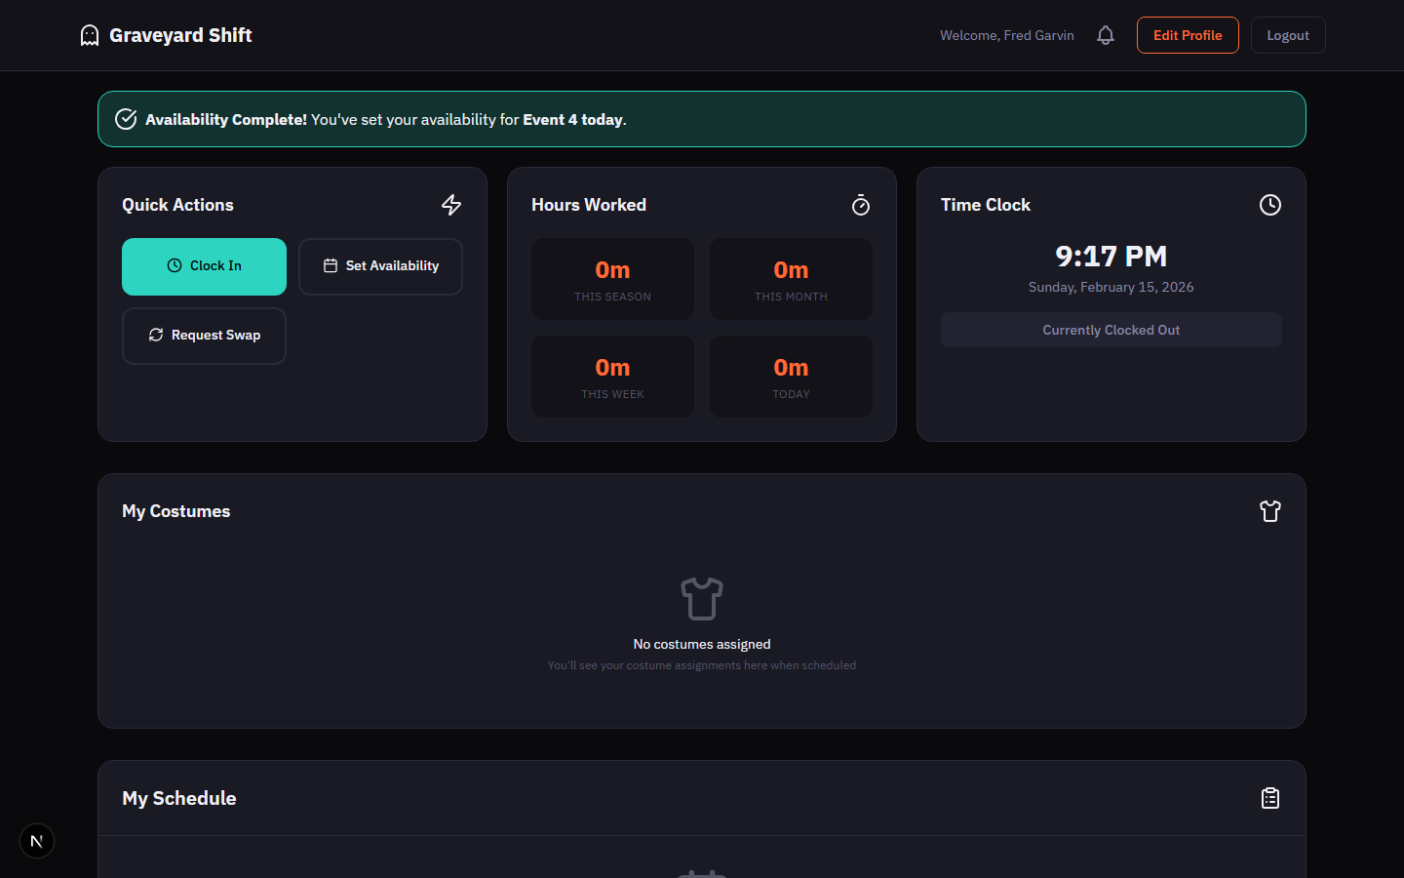This screenshot has width=1404, height=878.
Task: Click the empty-state shirt graphic under My Costumes
Action: (x=702, y=598)
